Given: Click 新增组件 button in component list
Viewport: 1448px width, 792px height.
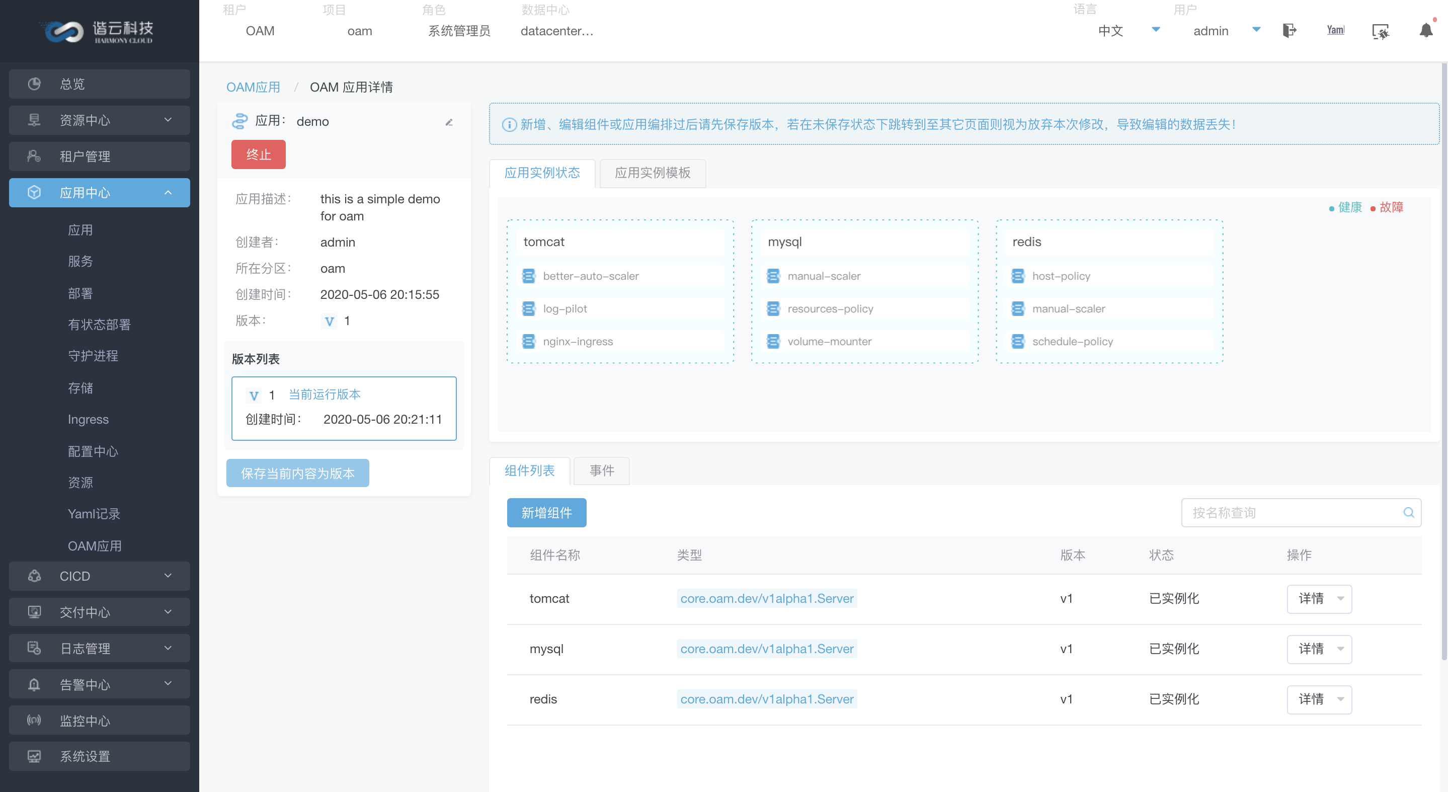Looking at the screenshot, I should (547, 511).
